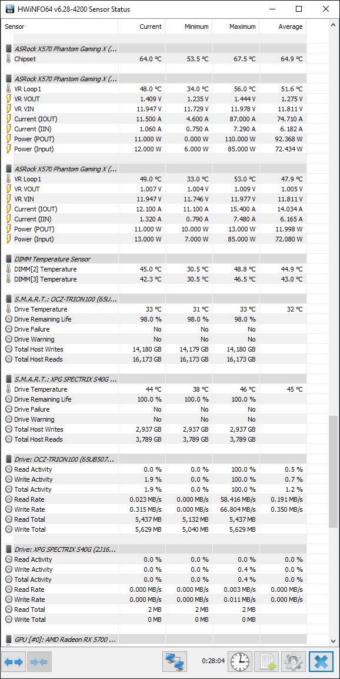The image size is (340, 679).
Task: Click the DIMM Temperature Sensor chip icon
Action: point(8,259)
